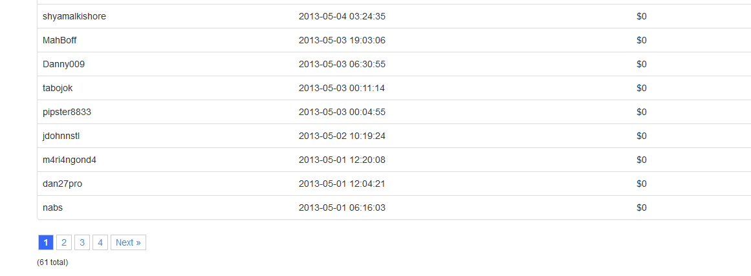Click the Next » pagination link
Image resolution: width=751 pixels, height=276 pixels.
click(128, 242)
